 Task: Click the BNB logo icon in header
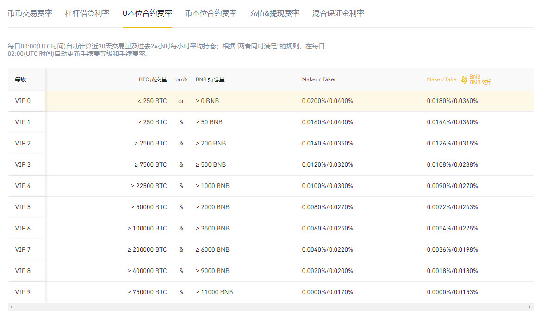click(464, 79)
